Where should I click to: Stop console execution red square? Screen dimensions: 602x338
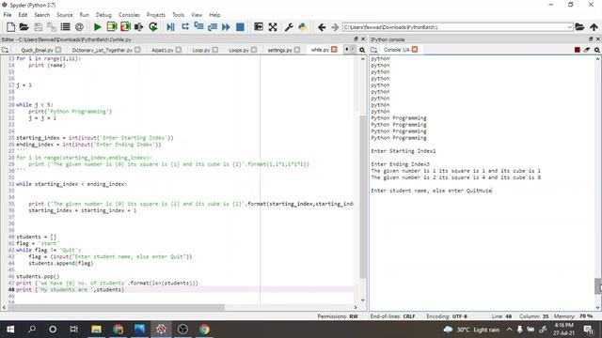(577, 50)
